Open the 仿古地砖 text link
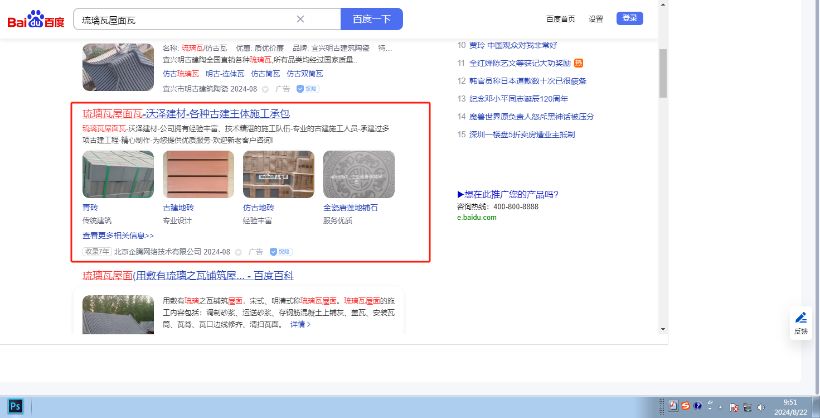This screenshot has height=418, width=820. 259,208
